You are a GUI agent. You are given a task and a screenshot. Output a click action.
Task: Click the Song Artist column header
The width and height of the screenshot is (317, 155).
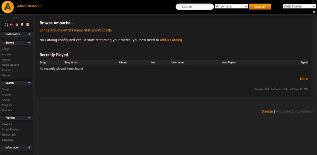point(71,62)
